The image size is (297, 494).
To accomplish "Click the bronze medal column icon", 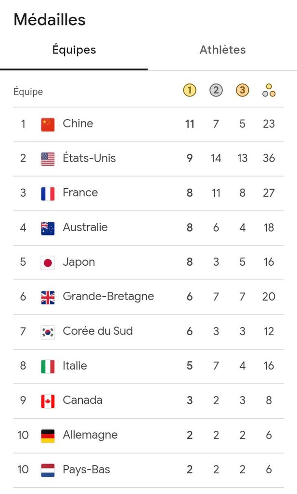I will click(243, 90).
